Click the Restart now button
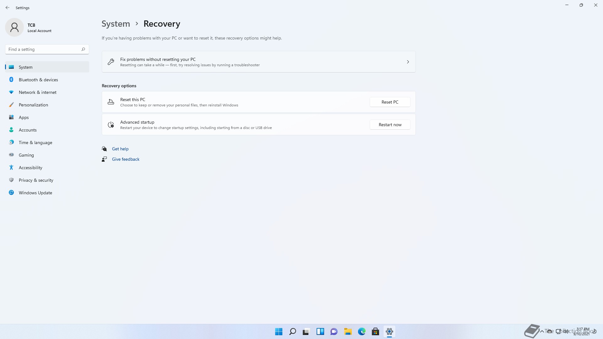Image resolution: width=603 pixels, height=339 pixels. pyautogui.click(x=390, y=125)
